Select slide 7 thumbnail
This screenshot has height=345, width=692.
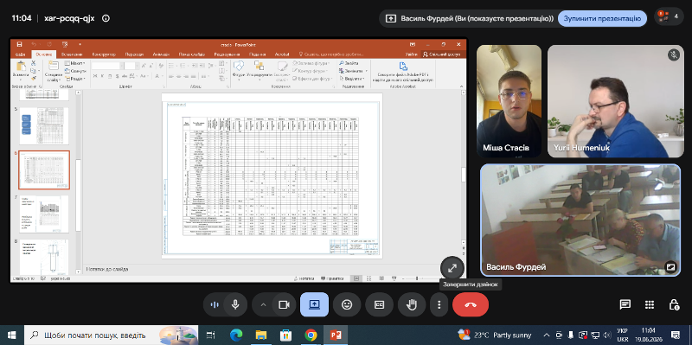click(44, 214)
